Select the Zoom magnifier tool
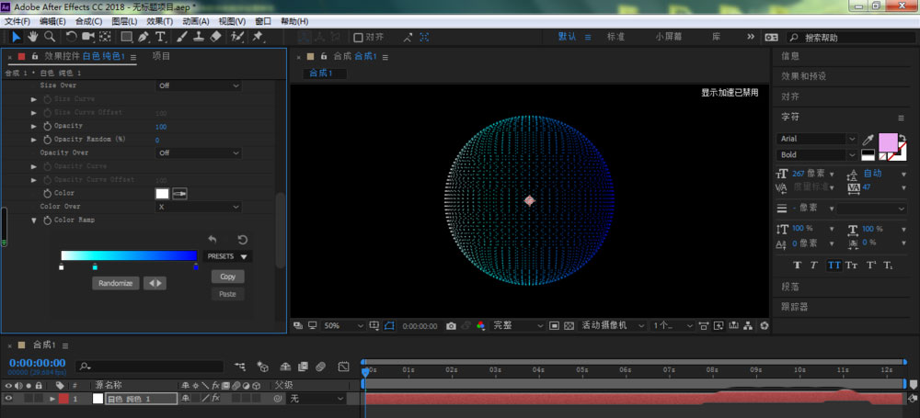920x418 pixels. pyautogui.click(x=50, y=37)
